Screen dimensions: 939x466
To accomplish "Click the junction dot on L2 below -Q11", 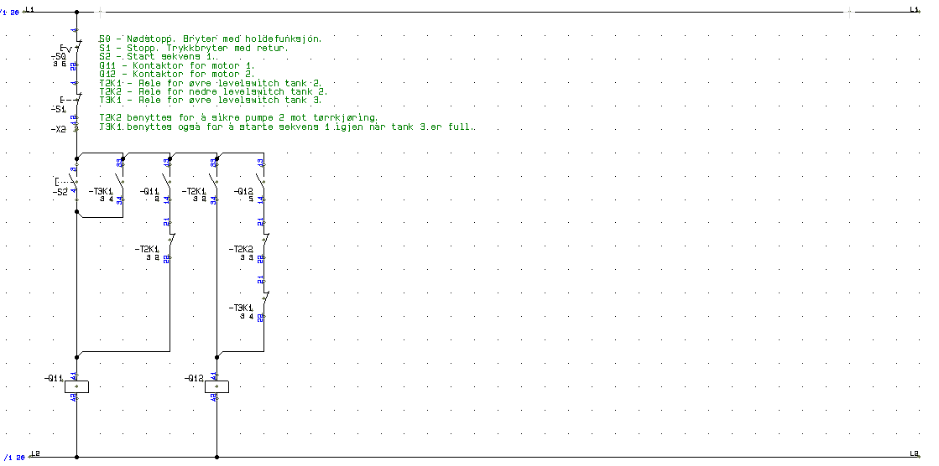I will point(76,457).
